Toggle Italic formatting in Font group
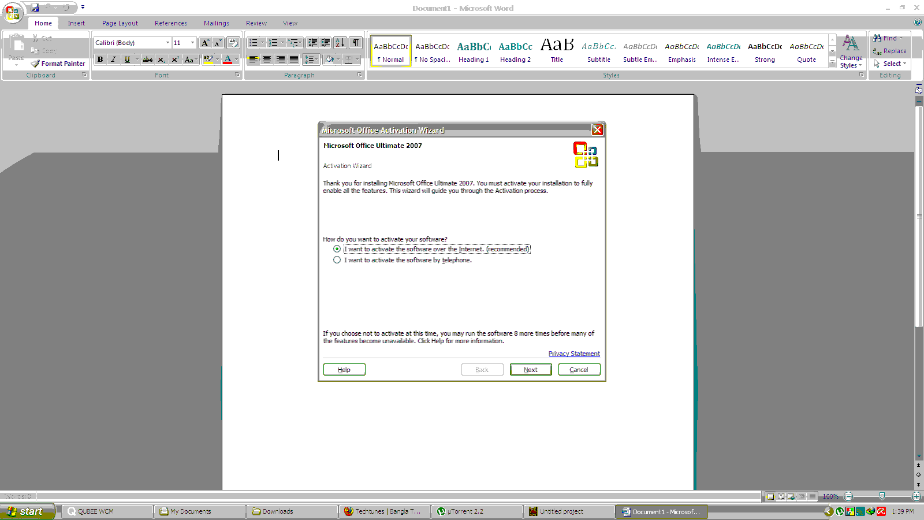 114,60
